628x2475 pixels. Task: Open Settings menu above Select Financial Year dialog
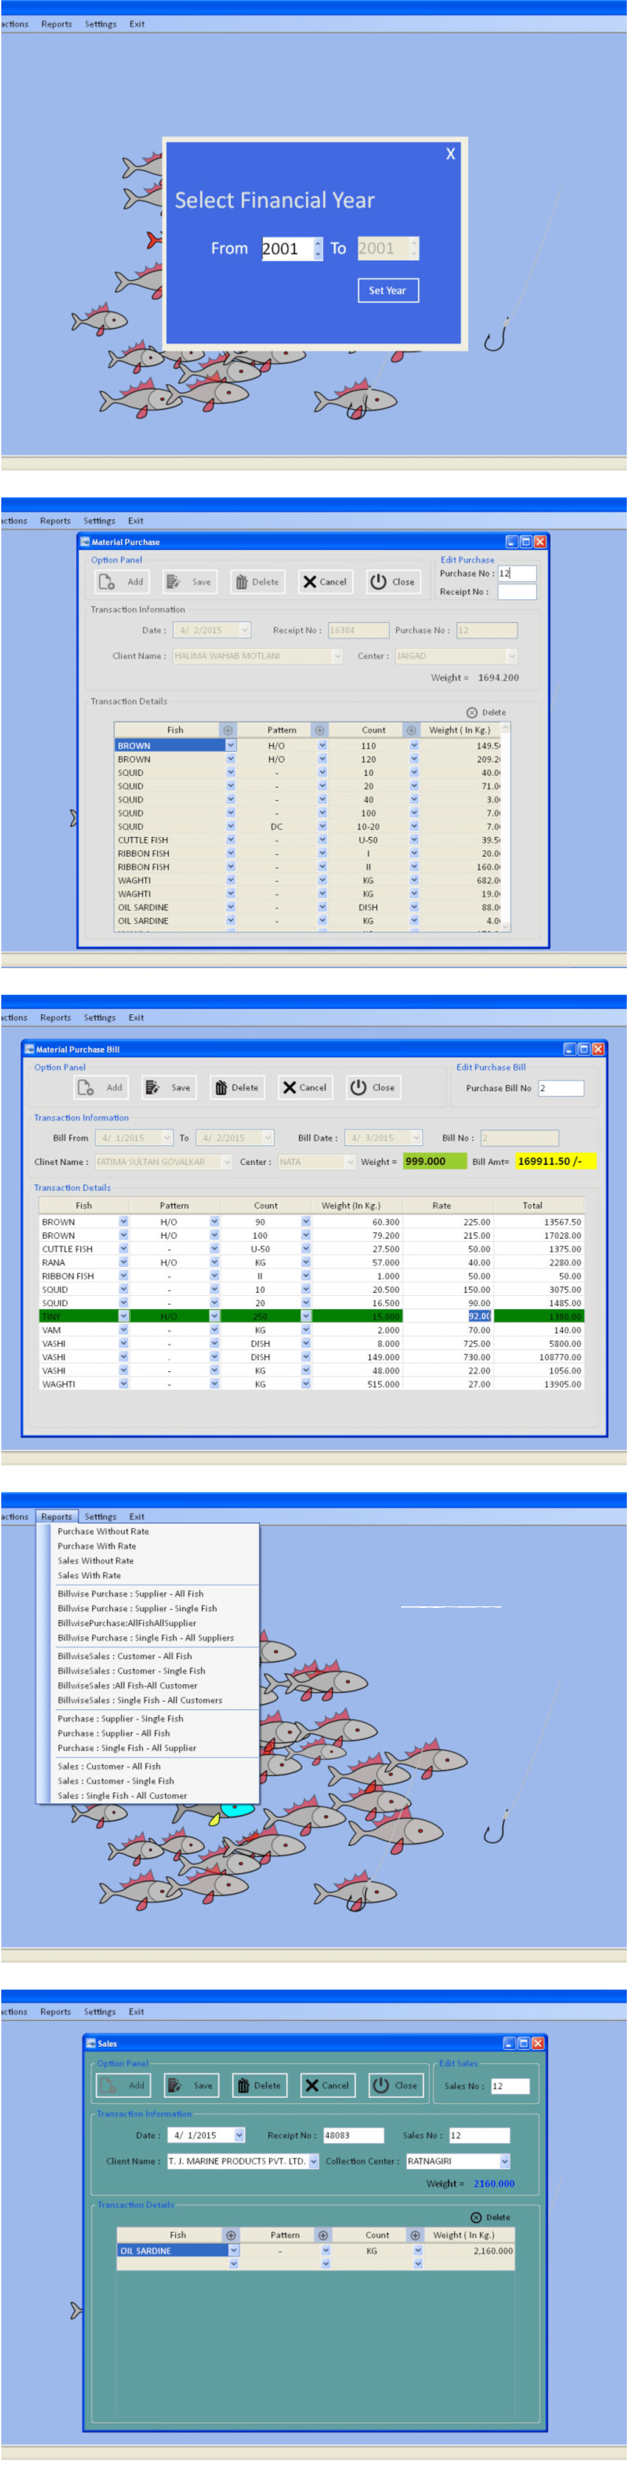click(x=101, y=24)
